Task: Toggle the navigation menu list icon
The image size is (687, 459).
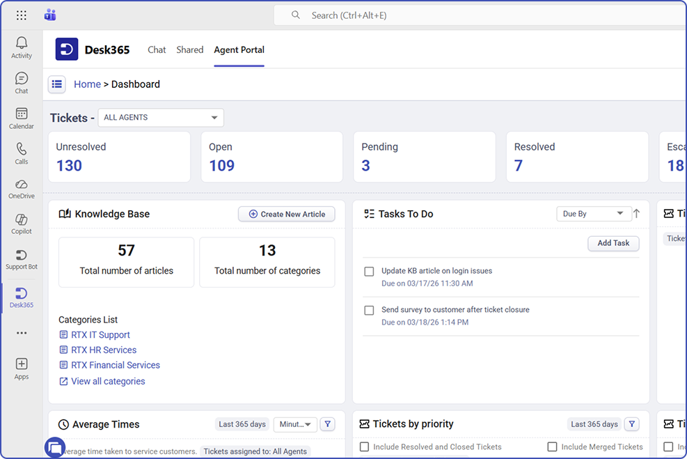Action: (x=57, y=84)
